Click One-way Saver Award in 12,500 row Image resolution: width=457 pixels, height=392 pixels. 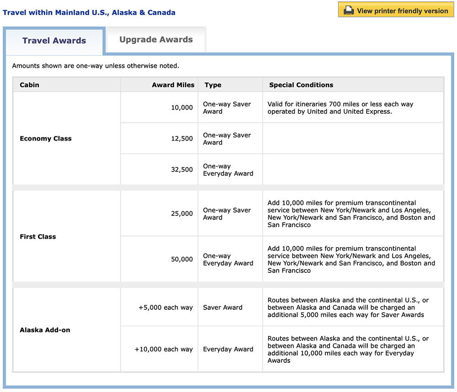coord(227,139)
